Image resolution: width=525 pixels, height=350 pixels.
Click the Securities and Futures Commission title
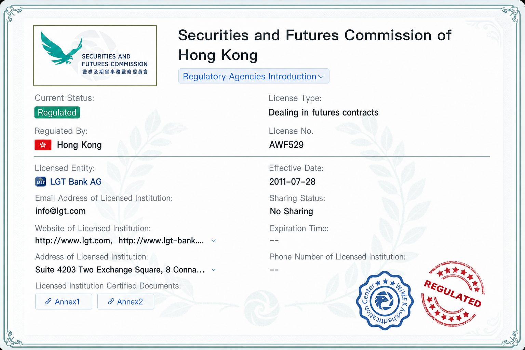[314, 45]
